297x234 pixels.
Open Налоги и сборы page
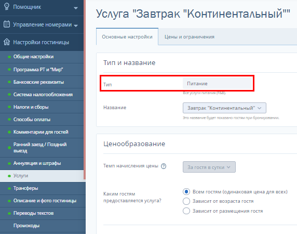click(42, 107)
